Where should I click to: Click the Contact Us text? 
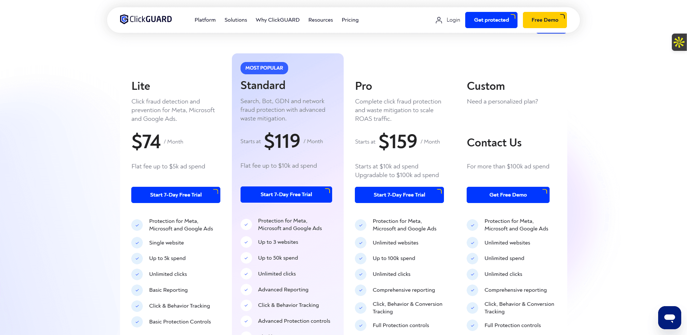[494, 143]
